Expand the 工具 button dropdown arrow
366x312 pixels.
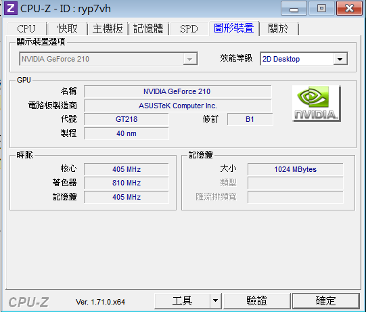point(215,300)
